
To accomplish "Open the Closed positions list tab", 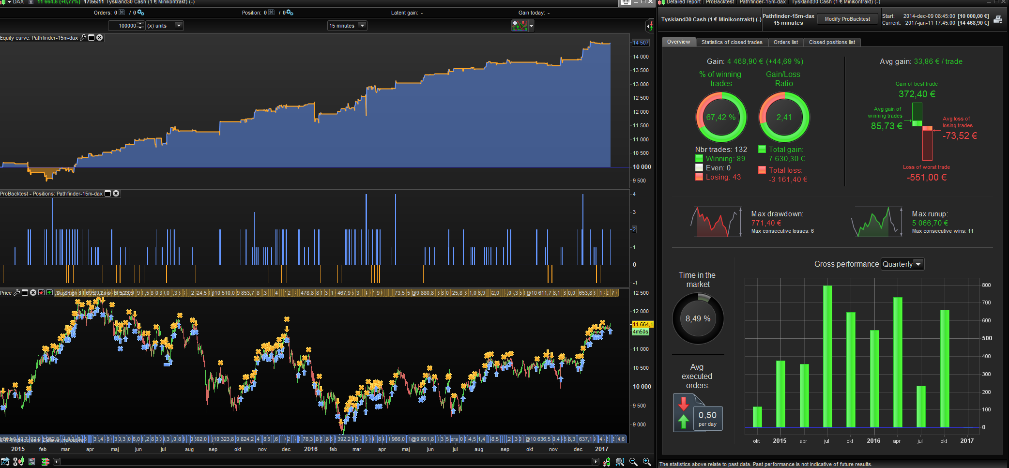I will point(832,43).
